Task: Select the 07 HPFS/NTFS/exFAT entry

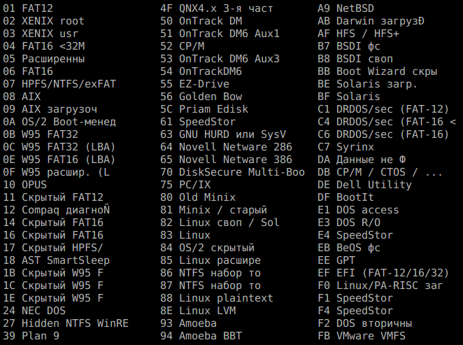Action: (x=59, y=84)
